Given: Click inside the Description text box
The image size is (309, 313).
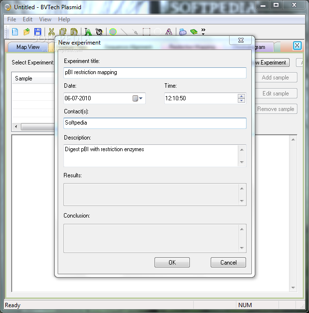Looking at the screenshot, I should 151,156.
